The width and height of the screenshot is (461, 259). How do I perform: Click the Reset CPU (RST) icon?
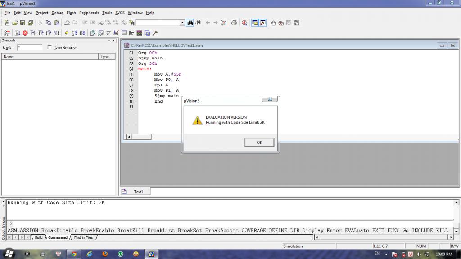tap(7, 33)
